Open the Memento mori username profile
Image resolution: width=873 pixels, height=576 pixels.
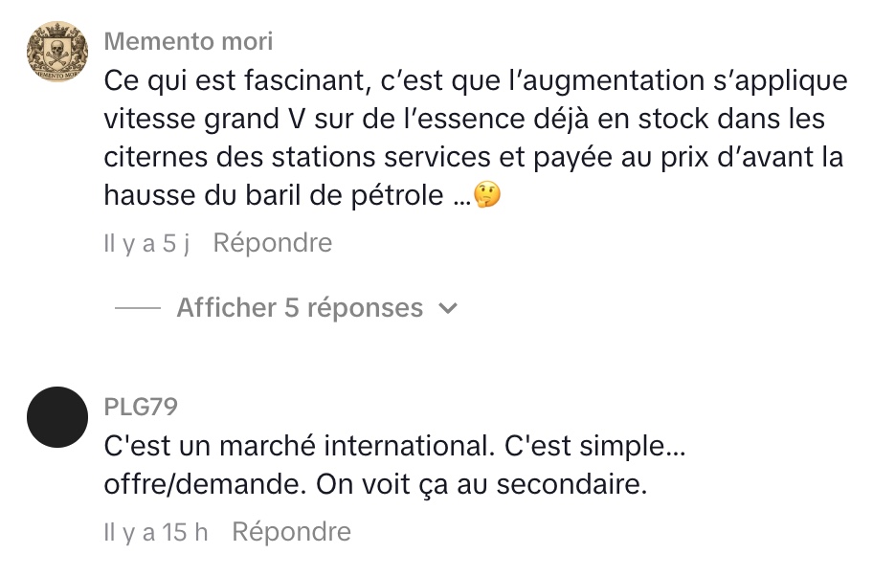tap(188, 41)
